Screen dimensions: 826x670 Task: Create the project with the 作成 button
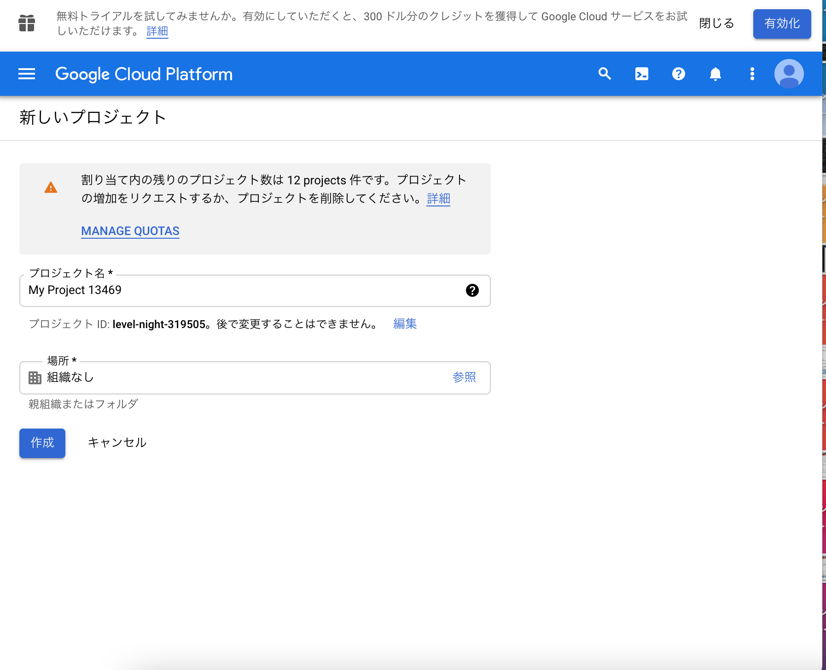[42, 443]
